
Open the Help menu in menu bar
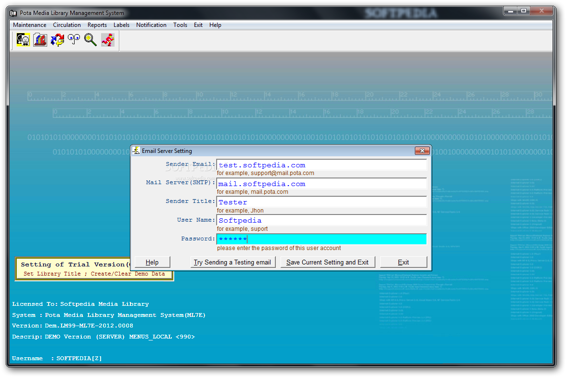tap(215, 25)
